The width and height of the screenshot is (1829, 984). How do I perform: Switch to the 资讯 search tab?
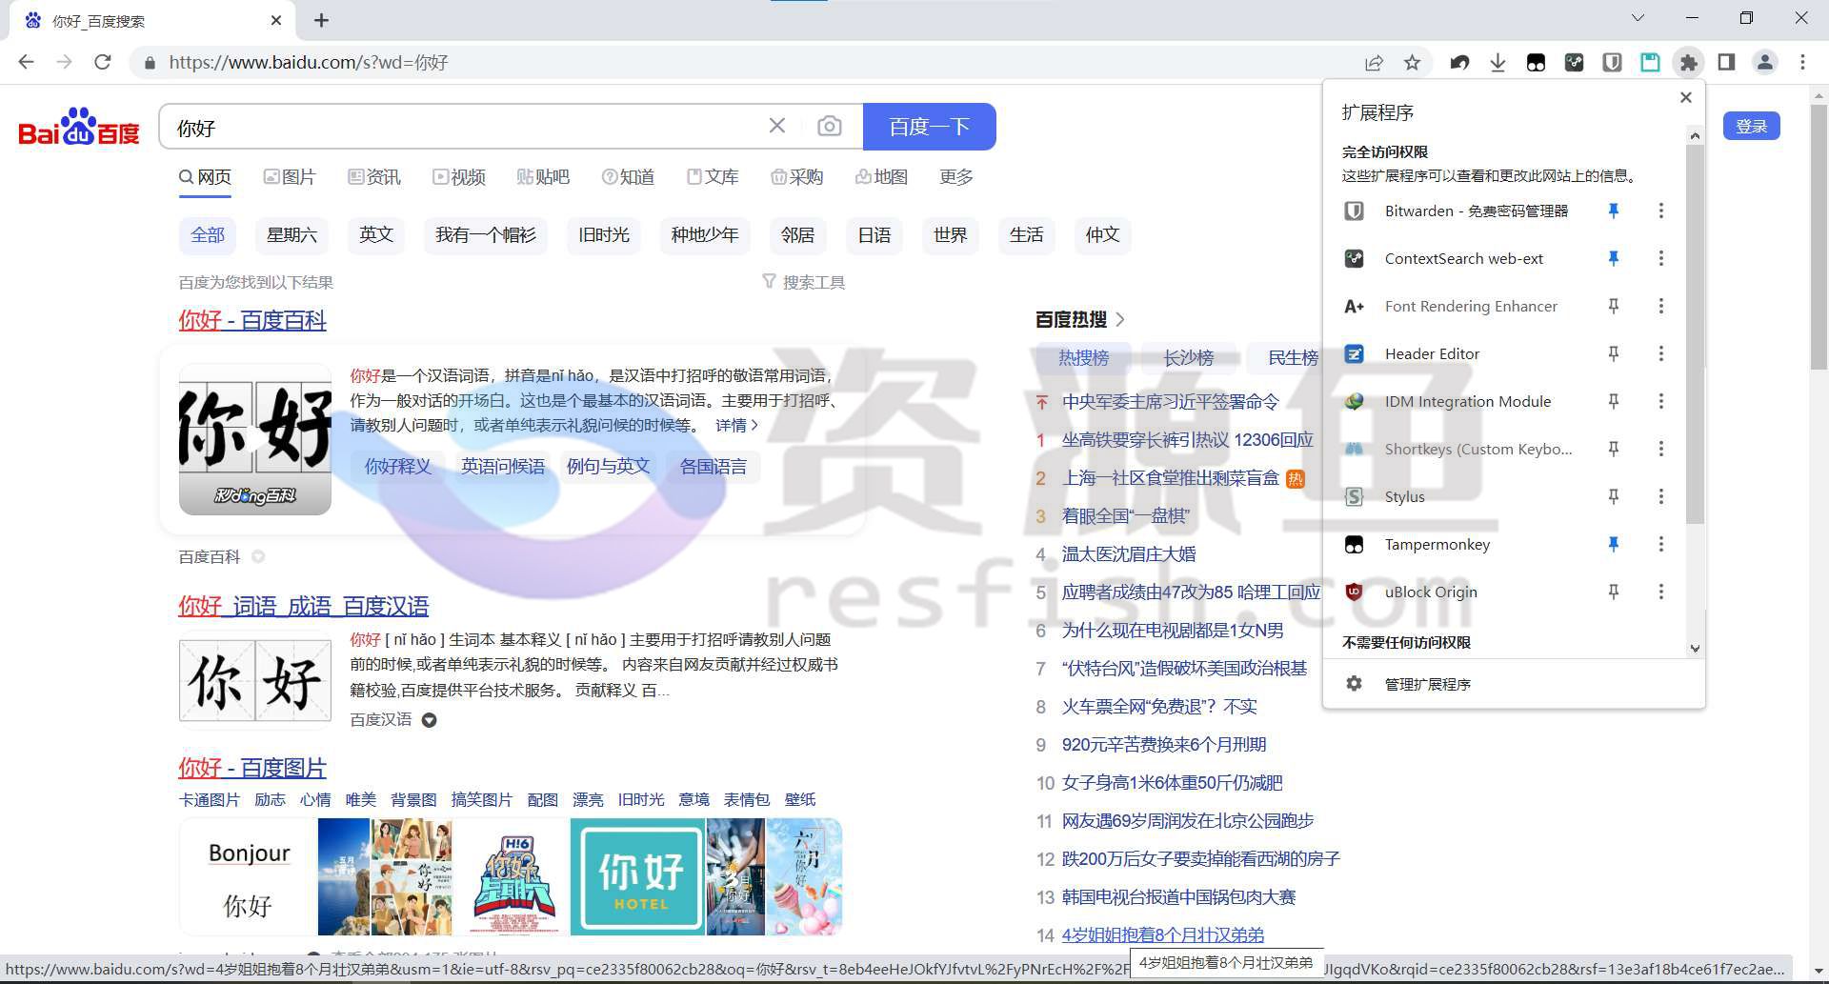pos(374,177)
